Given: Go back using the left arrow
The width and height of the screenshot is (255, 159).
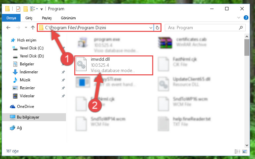Looking at the screenshot, I should [x=8, y=28].
